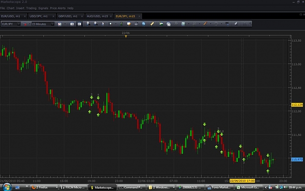Image resolution: width=305 pixels, height=191 pixels.
Task: Click the volume speaker tray icon
Action: pyautogui.click(x=285, y=187)
